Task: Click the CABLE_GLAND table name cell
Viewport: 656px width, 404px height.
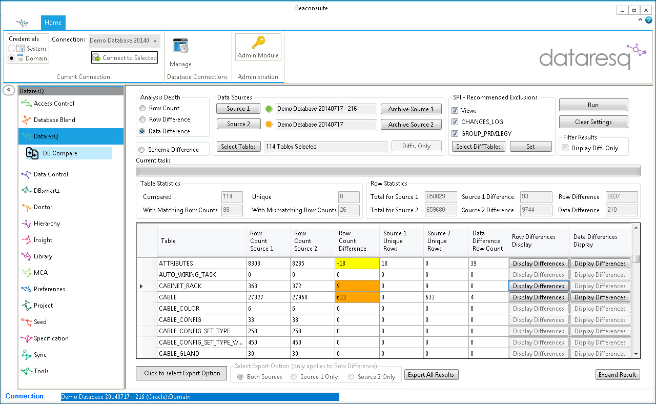Action: [x=201, y=354]
